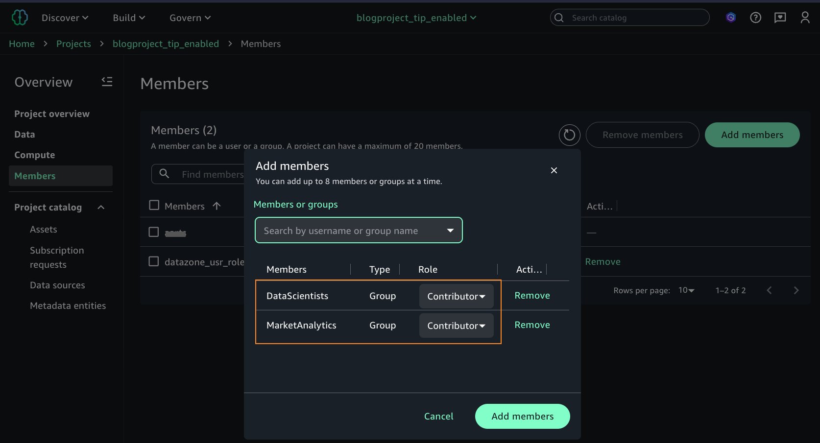
Task: Check the datazone_usr_role row checkbox
Action: pos(154,261)
